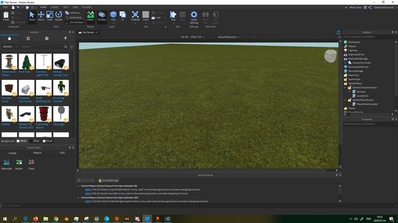
Task: Toggle the Collisions option
Action: (x=73, y=12)
